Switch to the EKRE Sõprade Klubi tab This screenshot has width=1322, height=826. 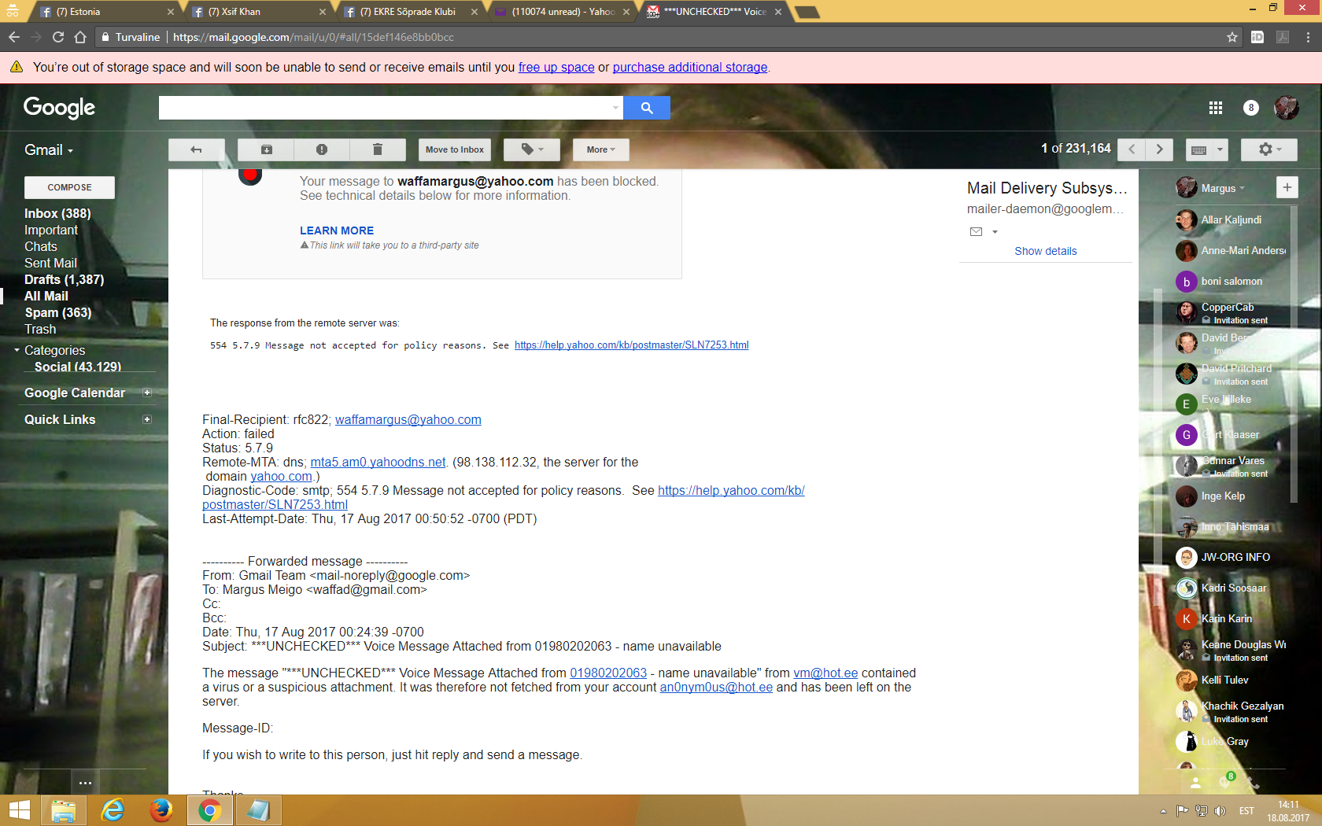pyautogui.click(x=409, y=12)
